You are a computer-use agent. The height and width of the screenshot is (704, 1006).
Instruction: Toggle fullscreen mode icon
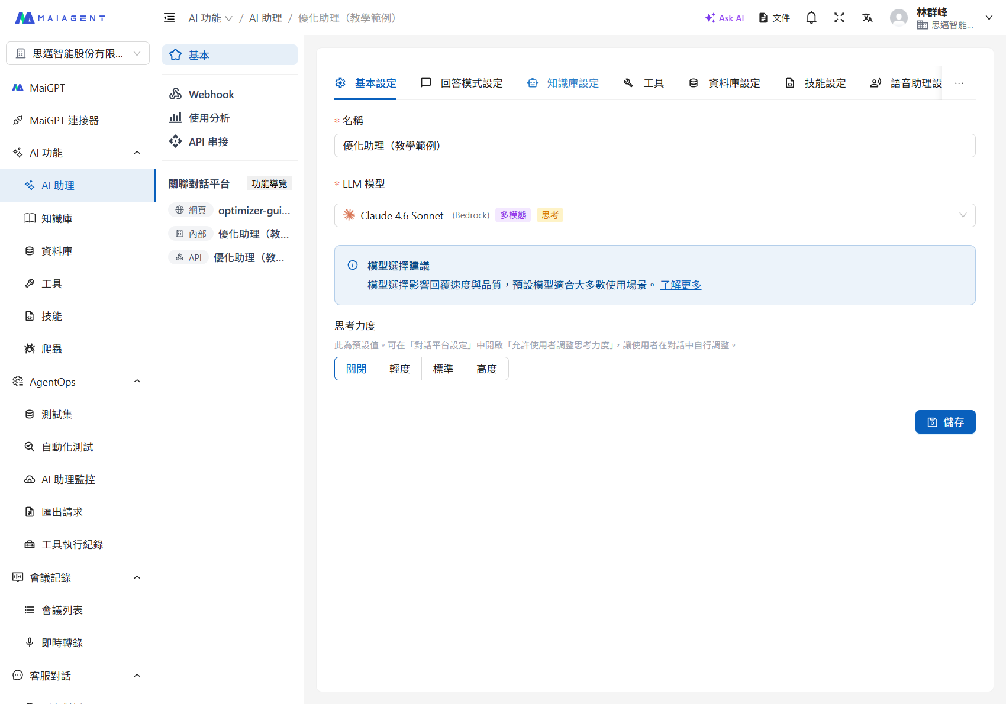click(x=839, y=18)
